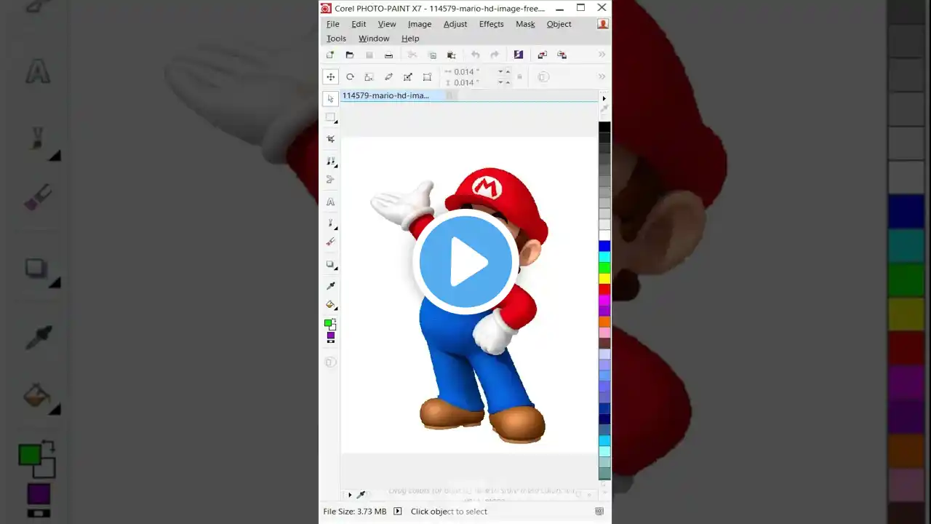This screenshot has height=524, width=931.
Task: Select the Drop Shadow tool
Action: 331,264
